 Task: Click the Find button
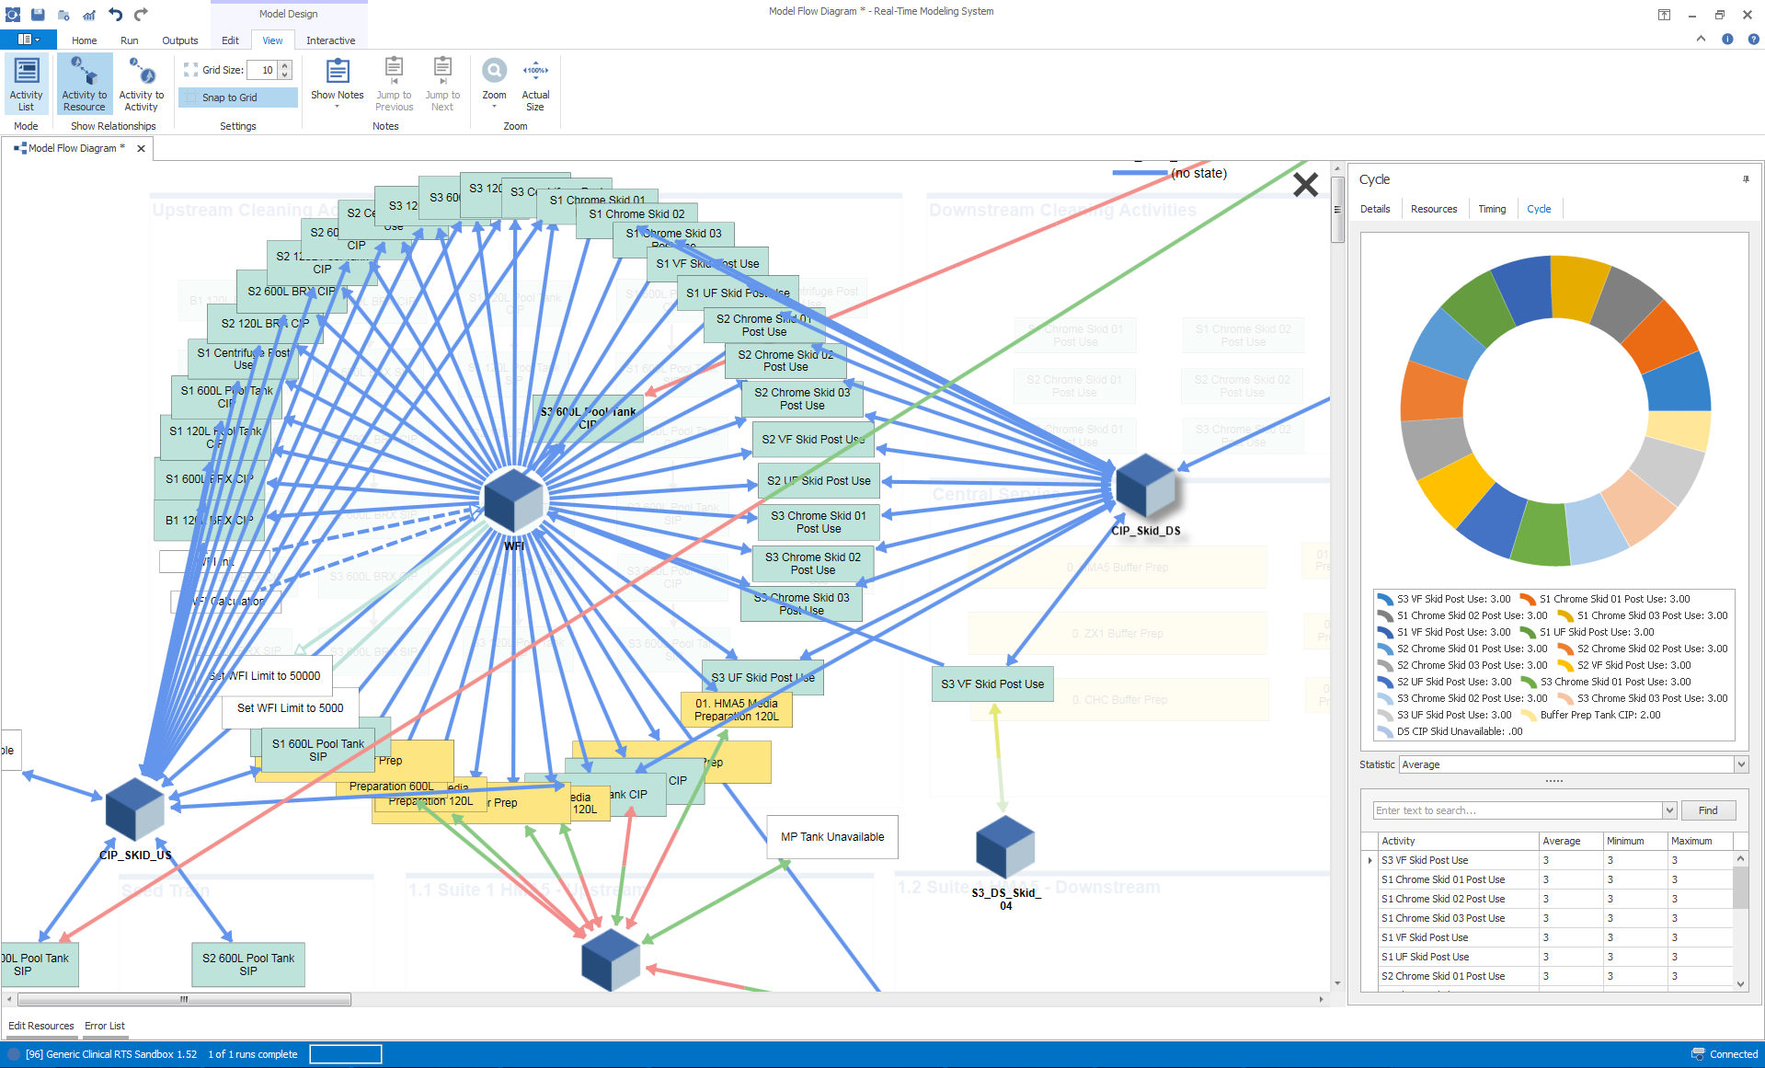pos(1707,810)
